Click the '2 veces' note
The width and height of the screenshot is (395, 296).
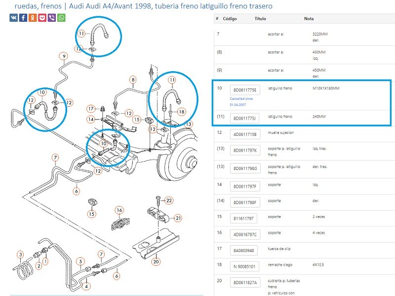coord(318,216)
